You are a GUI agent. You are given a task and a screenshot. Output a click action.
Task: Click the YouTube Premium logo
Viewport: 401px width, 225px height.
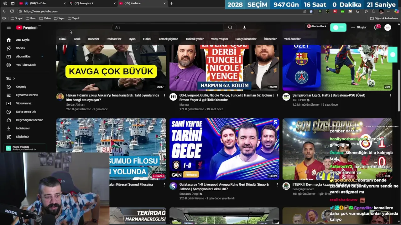(27, 27)
